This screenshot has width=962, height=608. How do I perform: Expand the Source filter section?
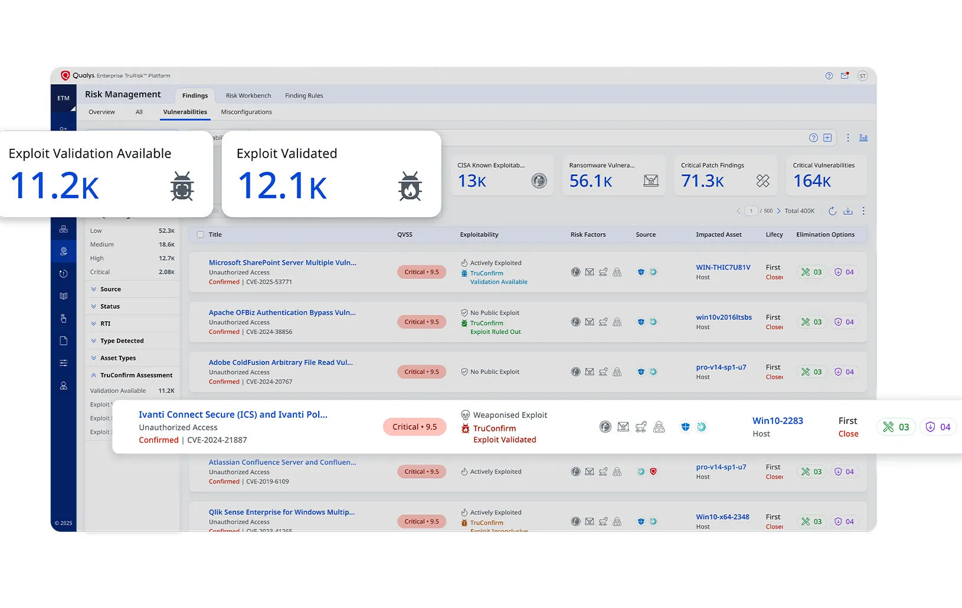click(x=110, y=289)
